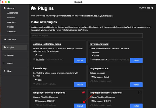Screen dimensions: 156x108
Task: Open the Auto lock settings section
Action: coord(11,22)
